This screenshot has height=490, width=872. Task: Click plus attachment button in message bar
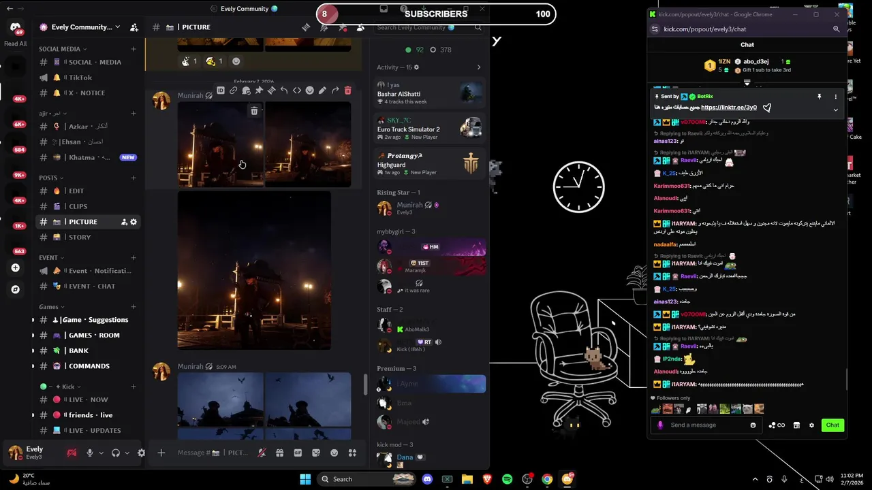161,453
